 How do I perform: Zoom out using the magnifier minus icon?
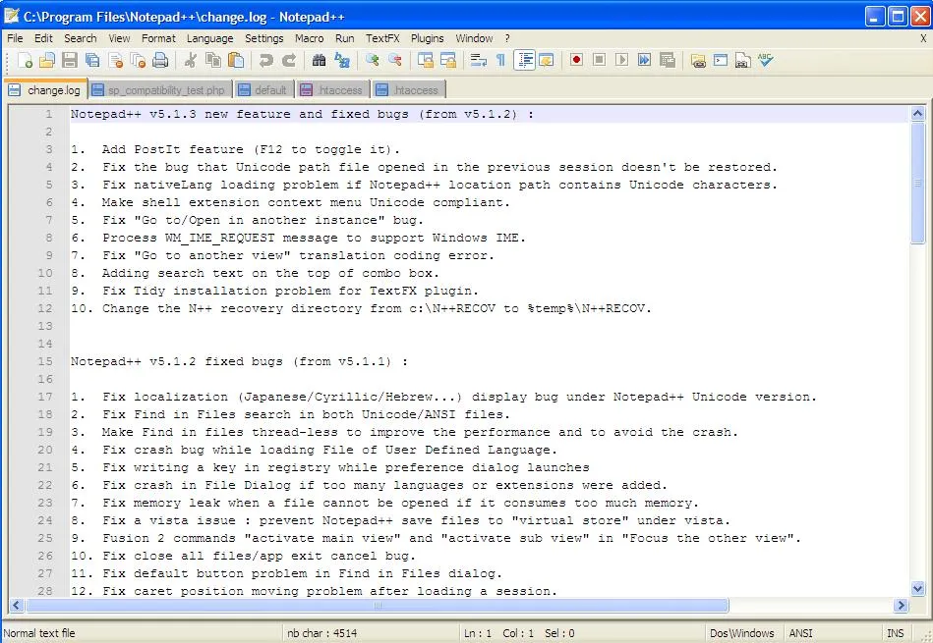point(395,60)
